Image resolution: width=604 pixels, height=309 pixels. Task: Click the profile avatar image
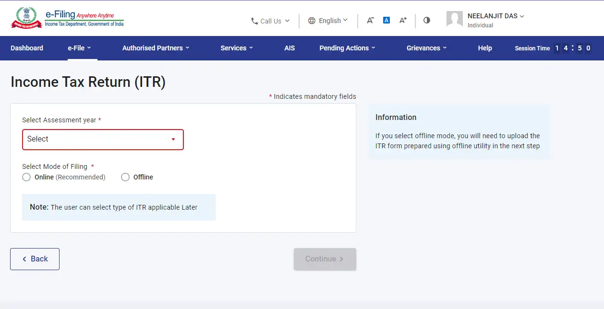(x=454, y=19)
